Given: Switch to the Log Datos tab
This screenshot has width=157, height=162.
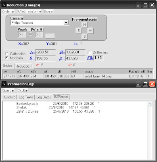Looking at the screenshot, I should pyautogui.click(x=44, y=97).
